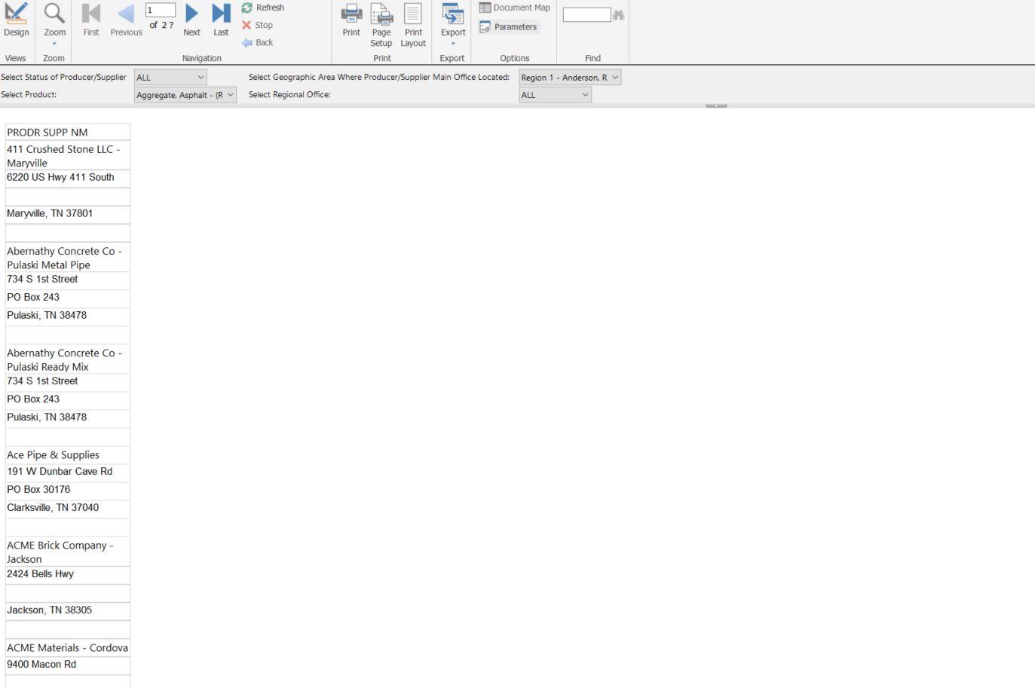Select 411 Crushed Stone LLC - Maryville
This screenshot has width=1035, height=688.
tap(67, 155)
